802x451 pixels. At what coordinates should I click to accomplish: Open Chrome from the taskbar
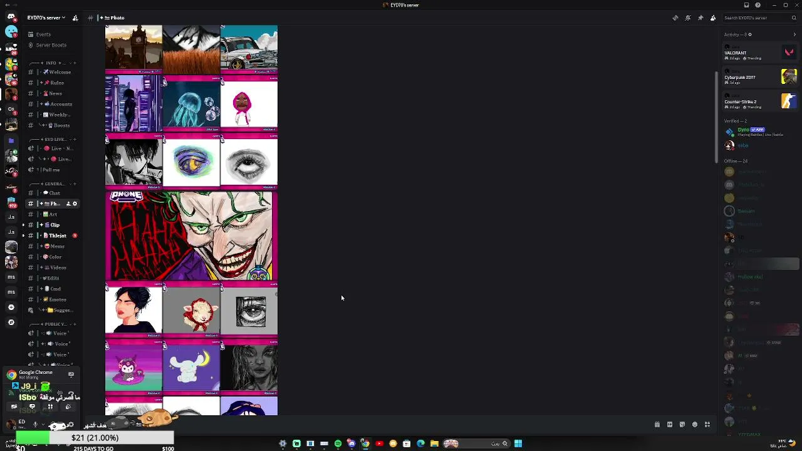pyautogui.click(x=365, y=443)
